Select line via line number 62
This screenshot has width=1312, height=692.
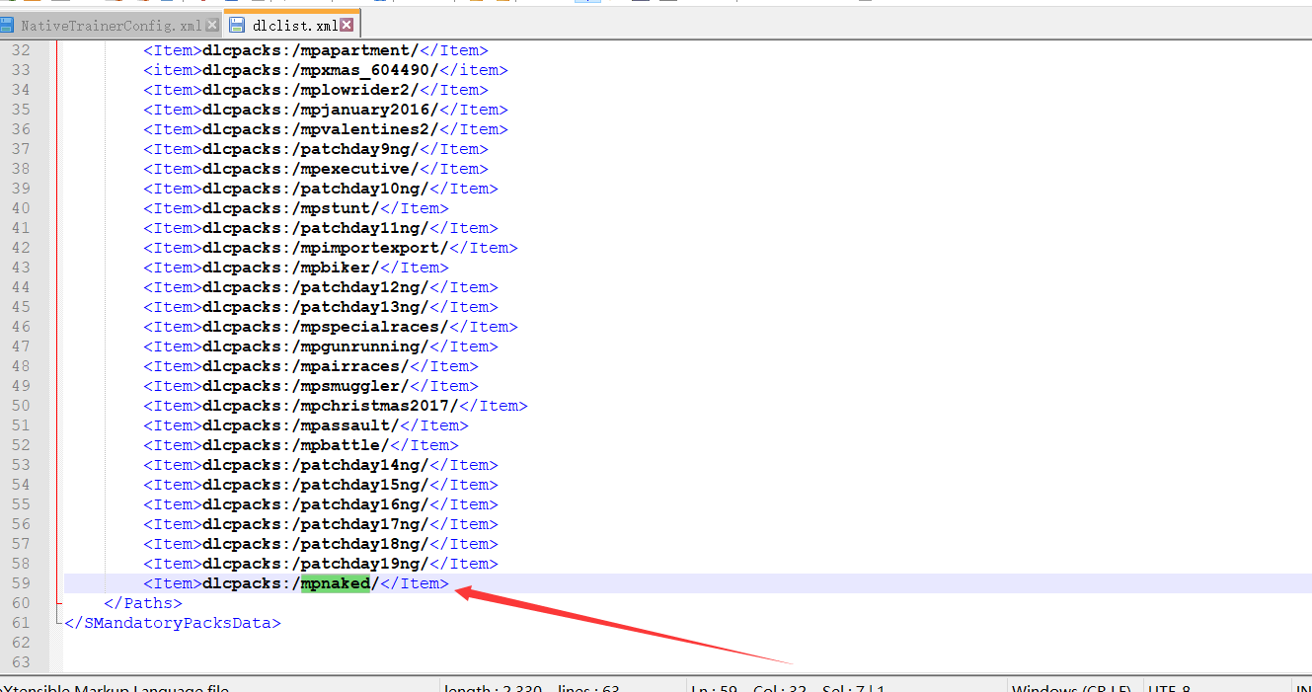point(21,643)
